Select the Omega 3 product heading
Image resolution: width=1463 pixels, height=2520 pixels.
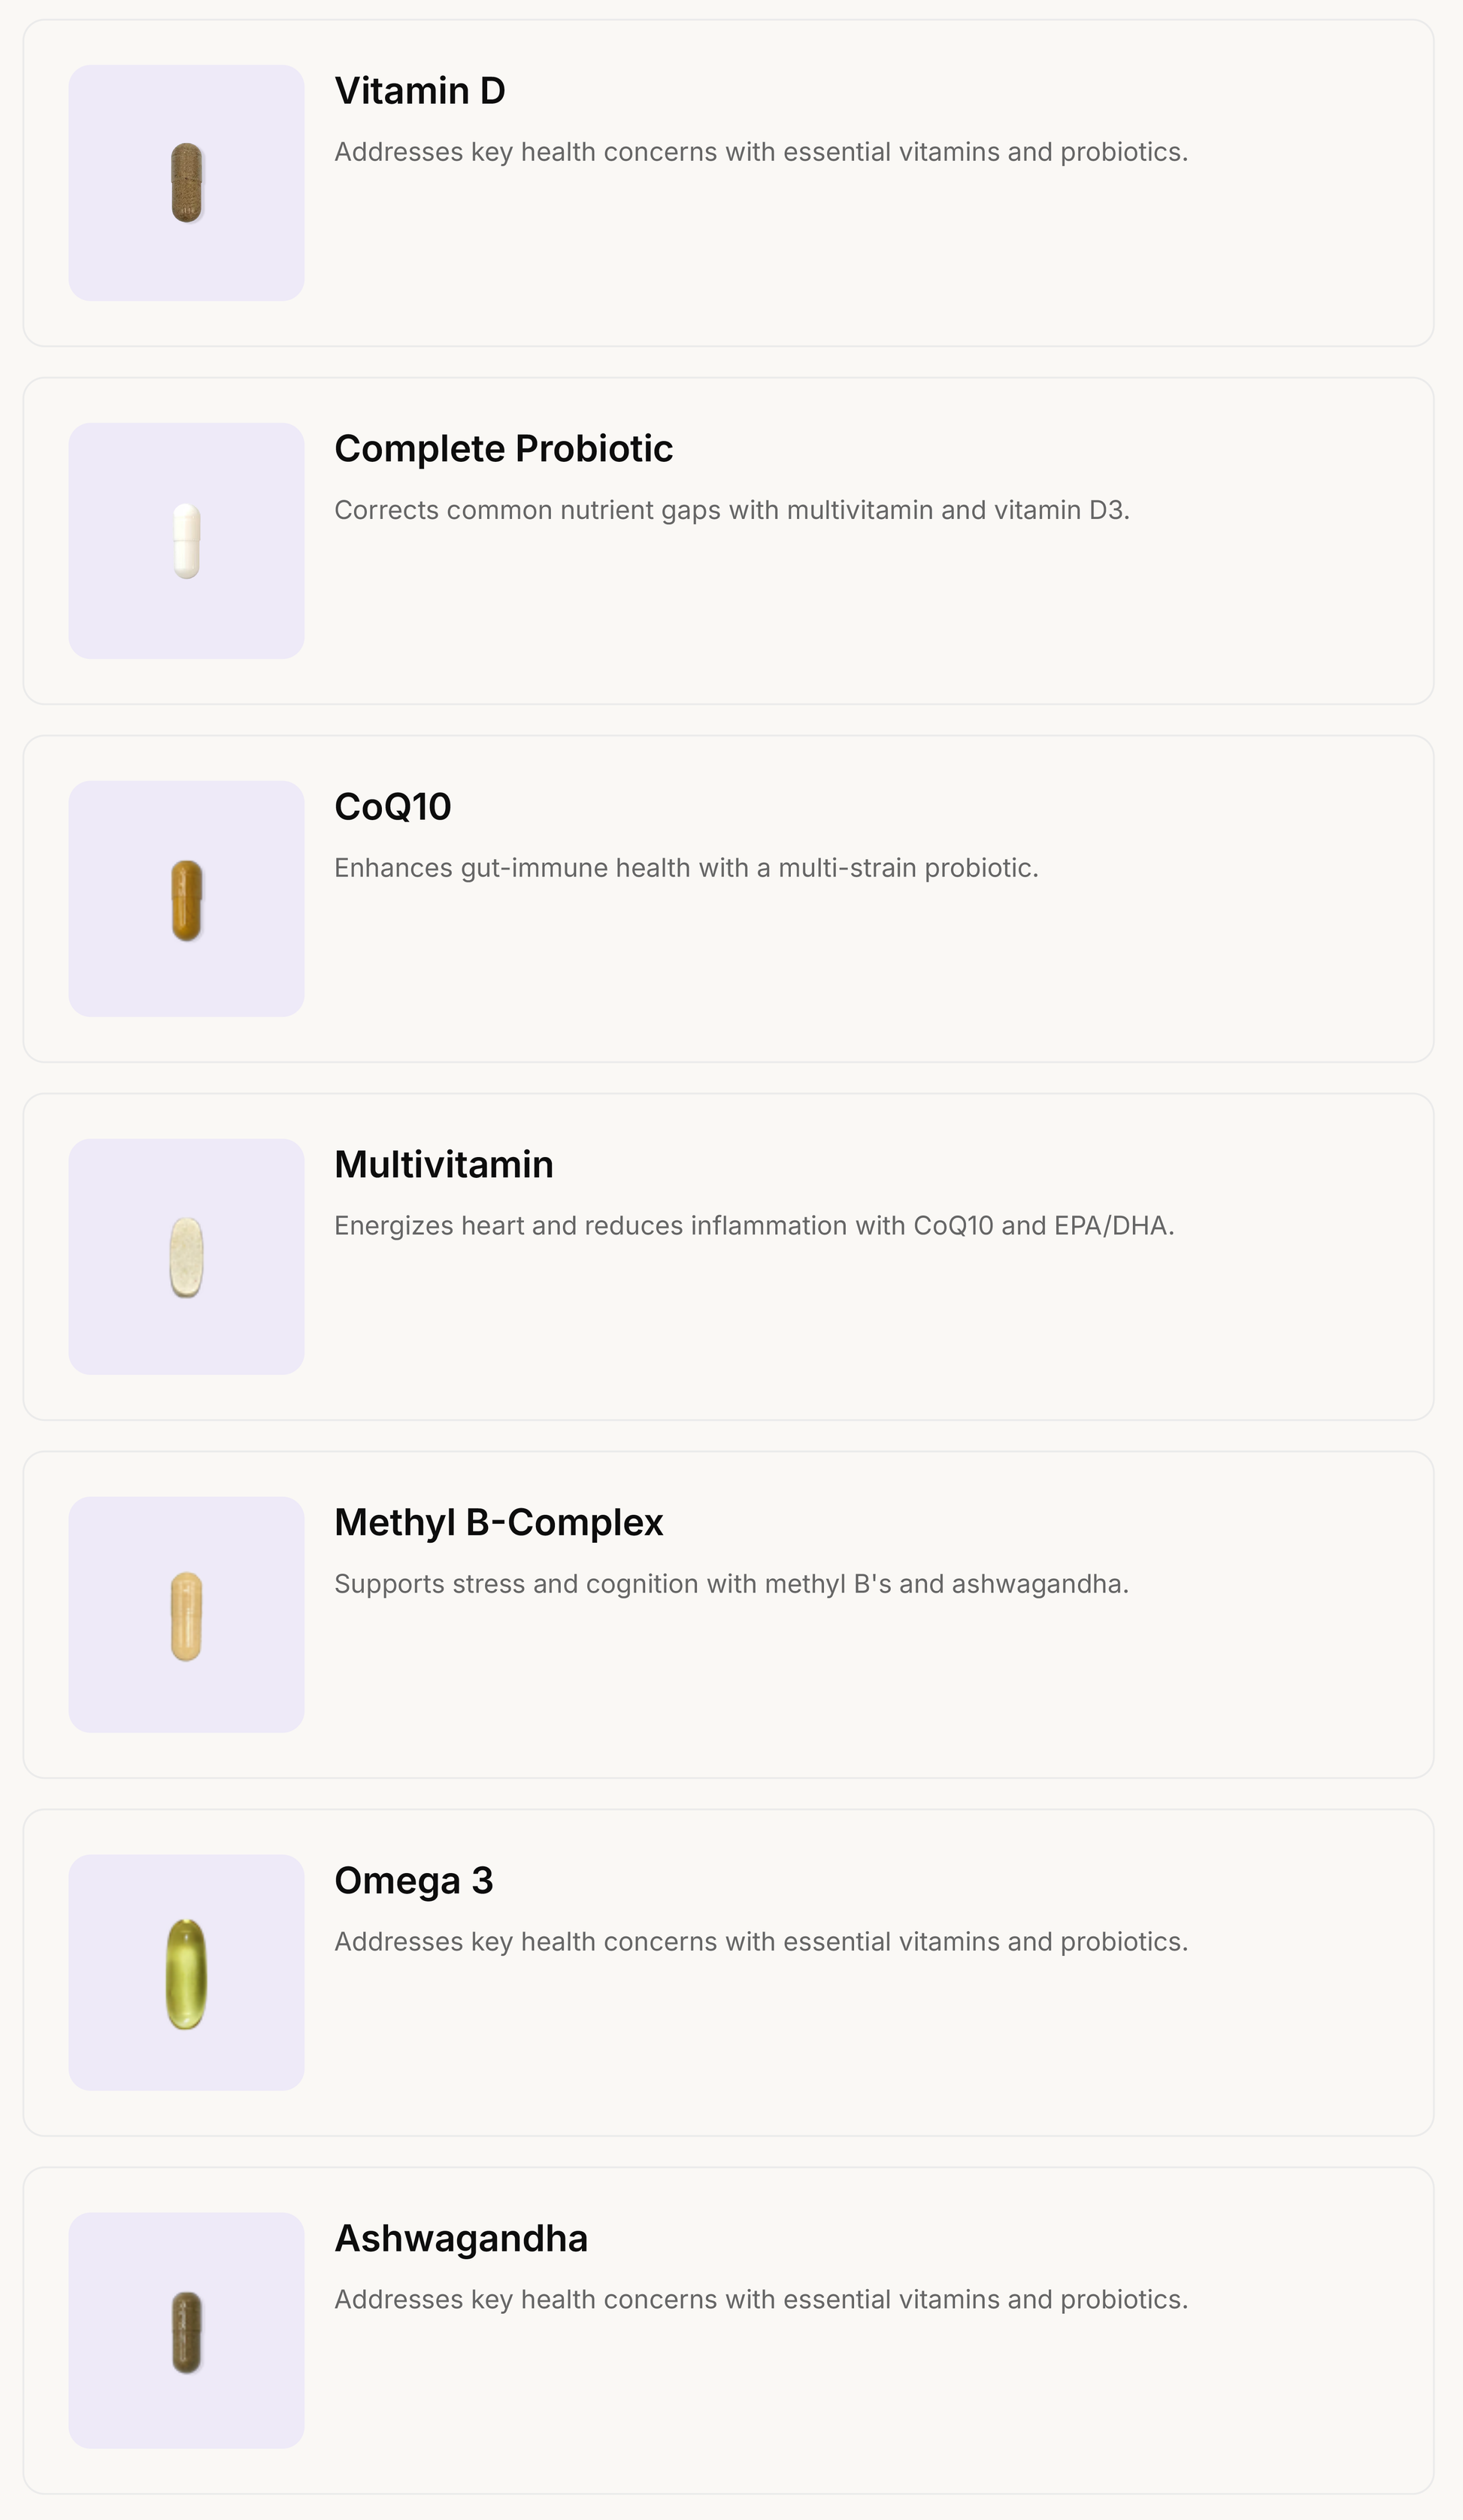tap(413, 1881)
